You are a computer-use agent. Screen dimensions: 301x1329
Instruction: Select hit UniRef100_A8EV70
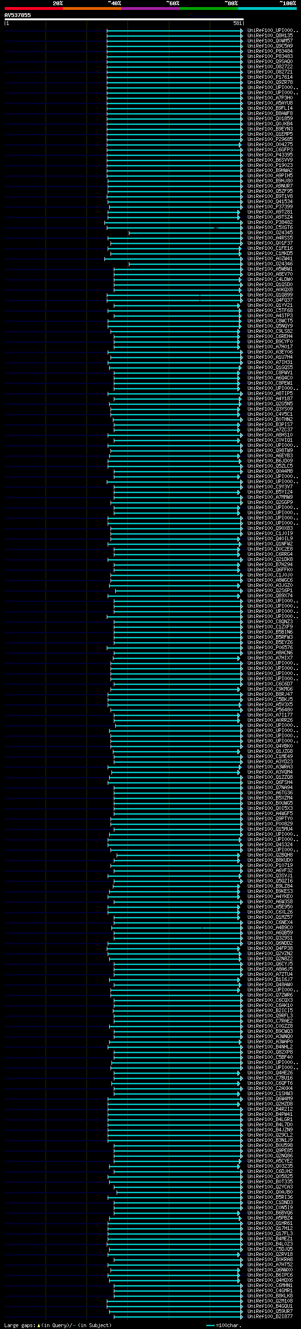(x=269, y=274)
